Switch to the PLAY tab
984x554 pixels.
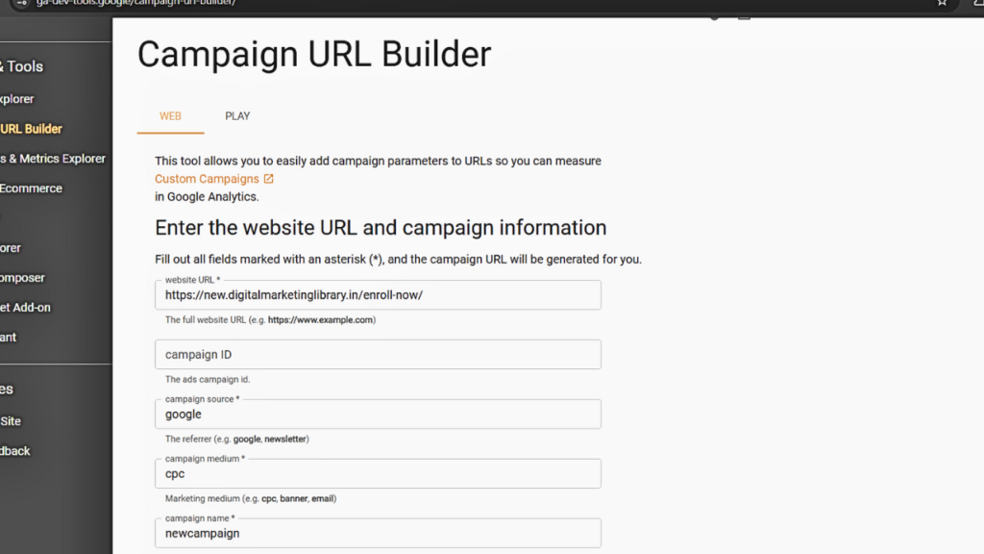(x=236, y=115)
